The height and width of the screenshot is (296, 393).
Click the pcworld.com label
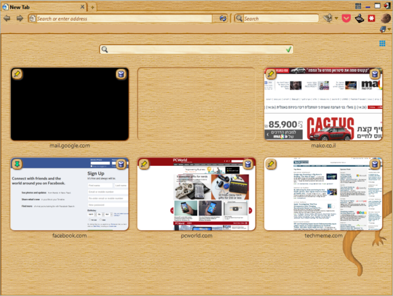pyautogui.click(x=196, y=235)
